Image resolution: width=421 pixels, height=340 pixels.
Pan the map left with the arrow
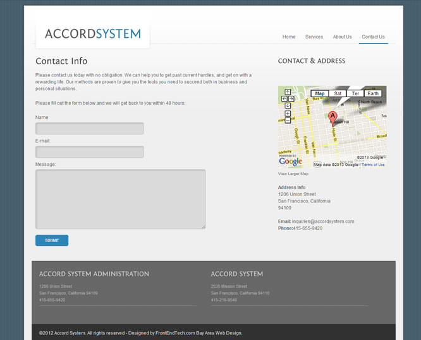[x=284, y=99]
